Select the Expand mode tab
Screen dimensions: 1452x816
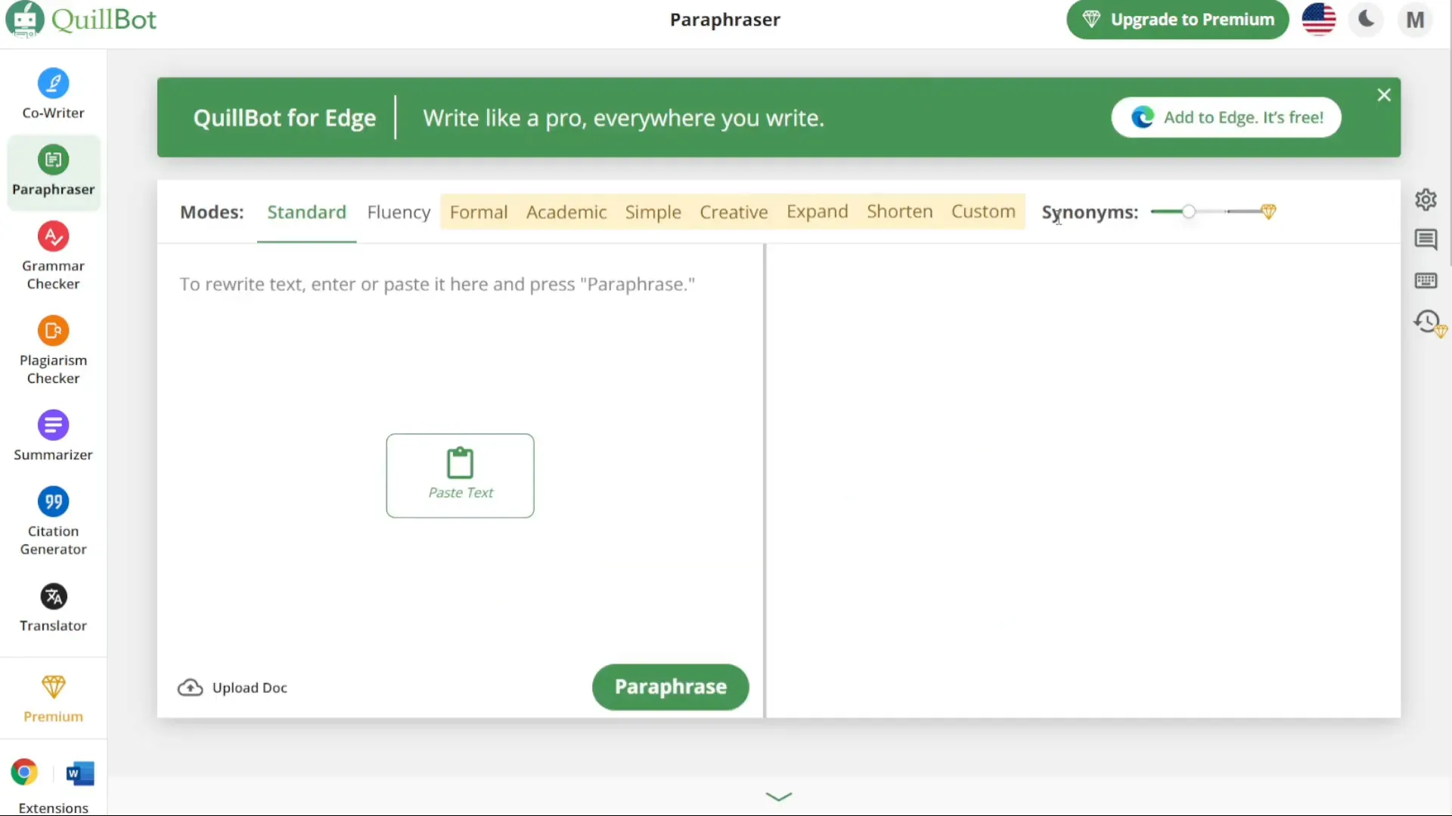point(817,212)
